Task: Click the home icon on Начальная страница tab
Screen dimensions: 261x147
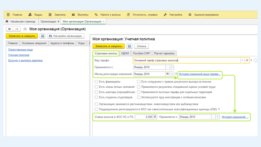Action: (x=7, y=22)
